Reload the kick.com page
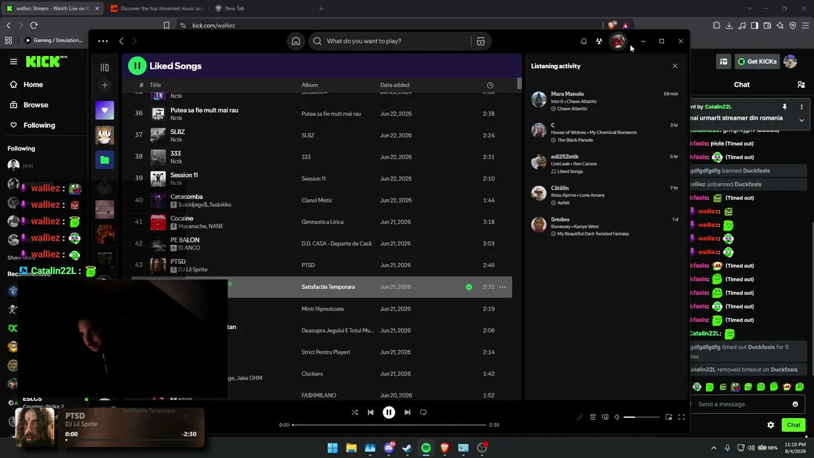The width and height of the screenshot is (814, 458). [34, 25]
